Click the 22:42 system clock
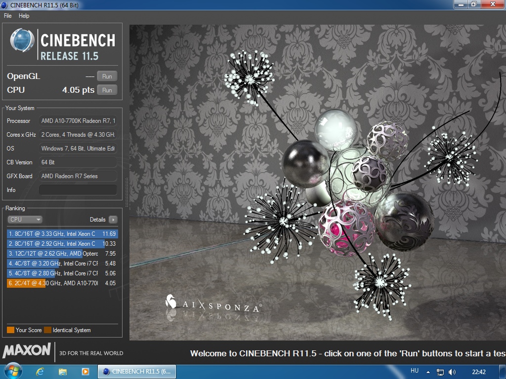 pos(479,372)
